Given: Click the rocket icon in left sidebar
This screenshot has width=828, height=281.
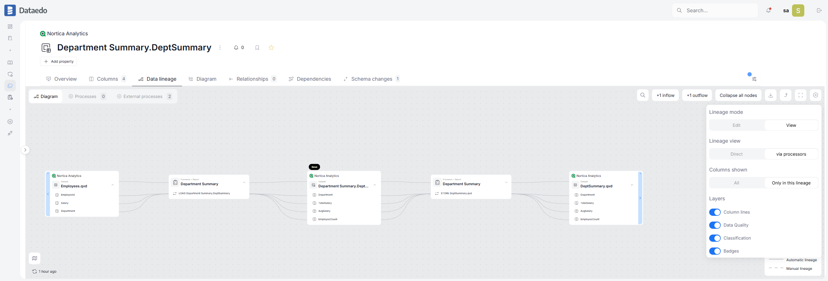Looking at the screenshot, I should coord(10,133).
